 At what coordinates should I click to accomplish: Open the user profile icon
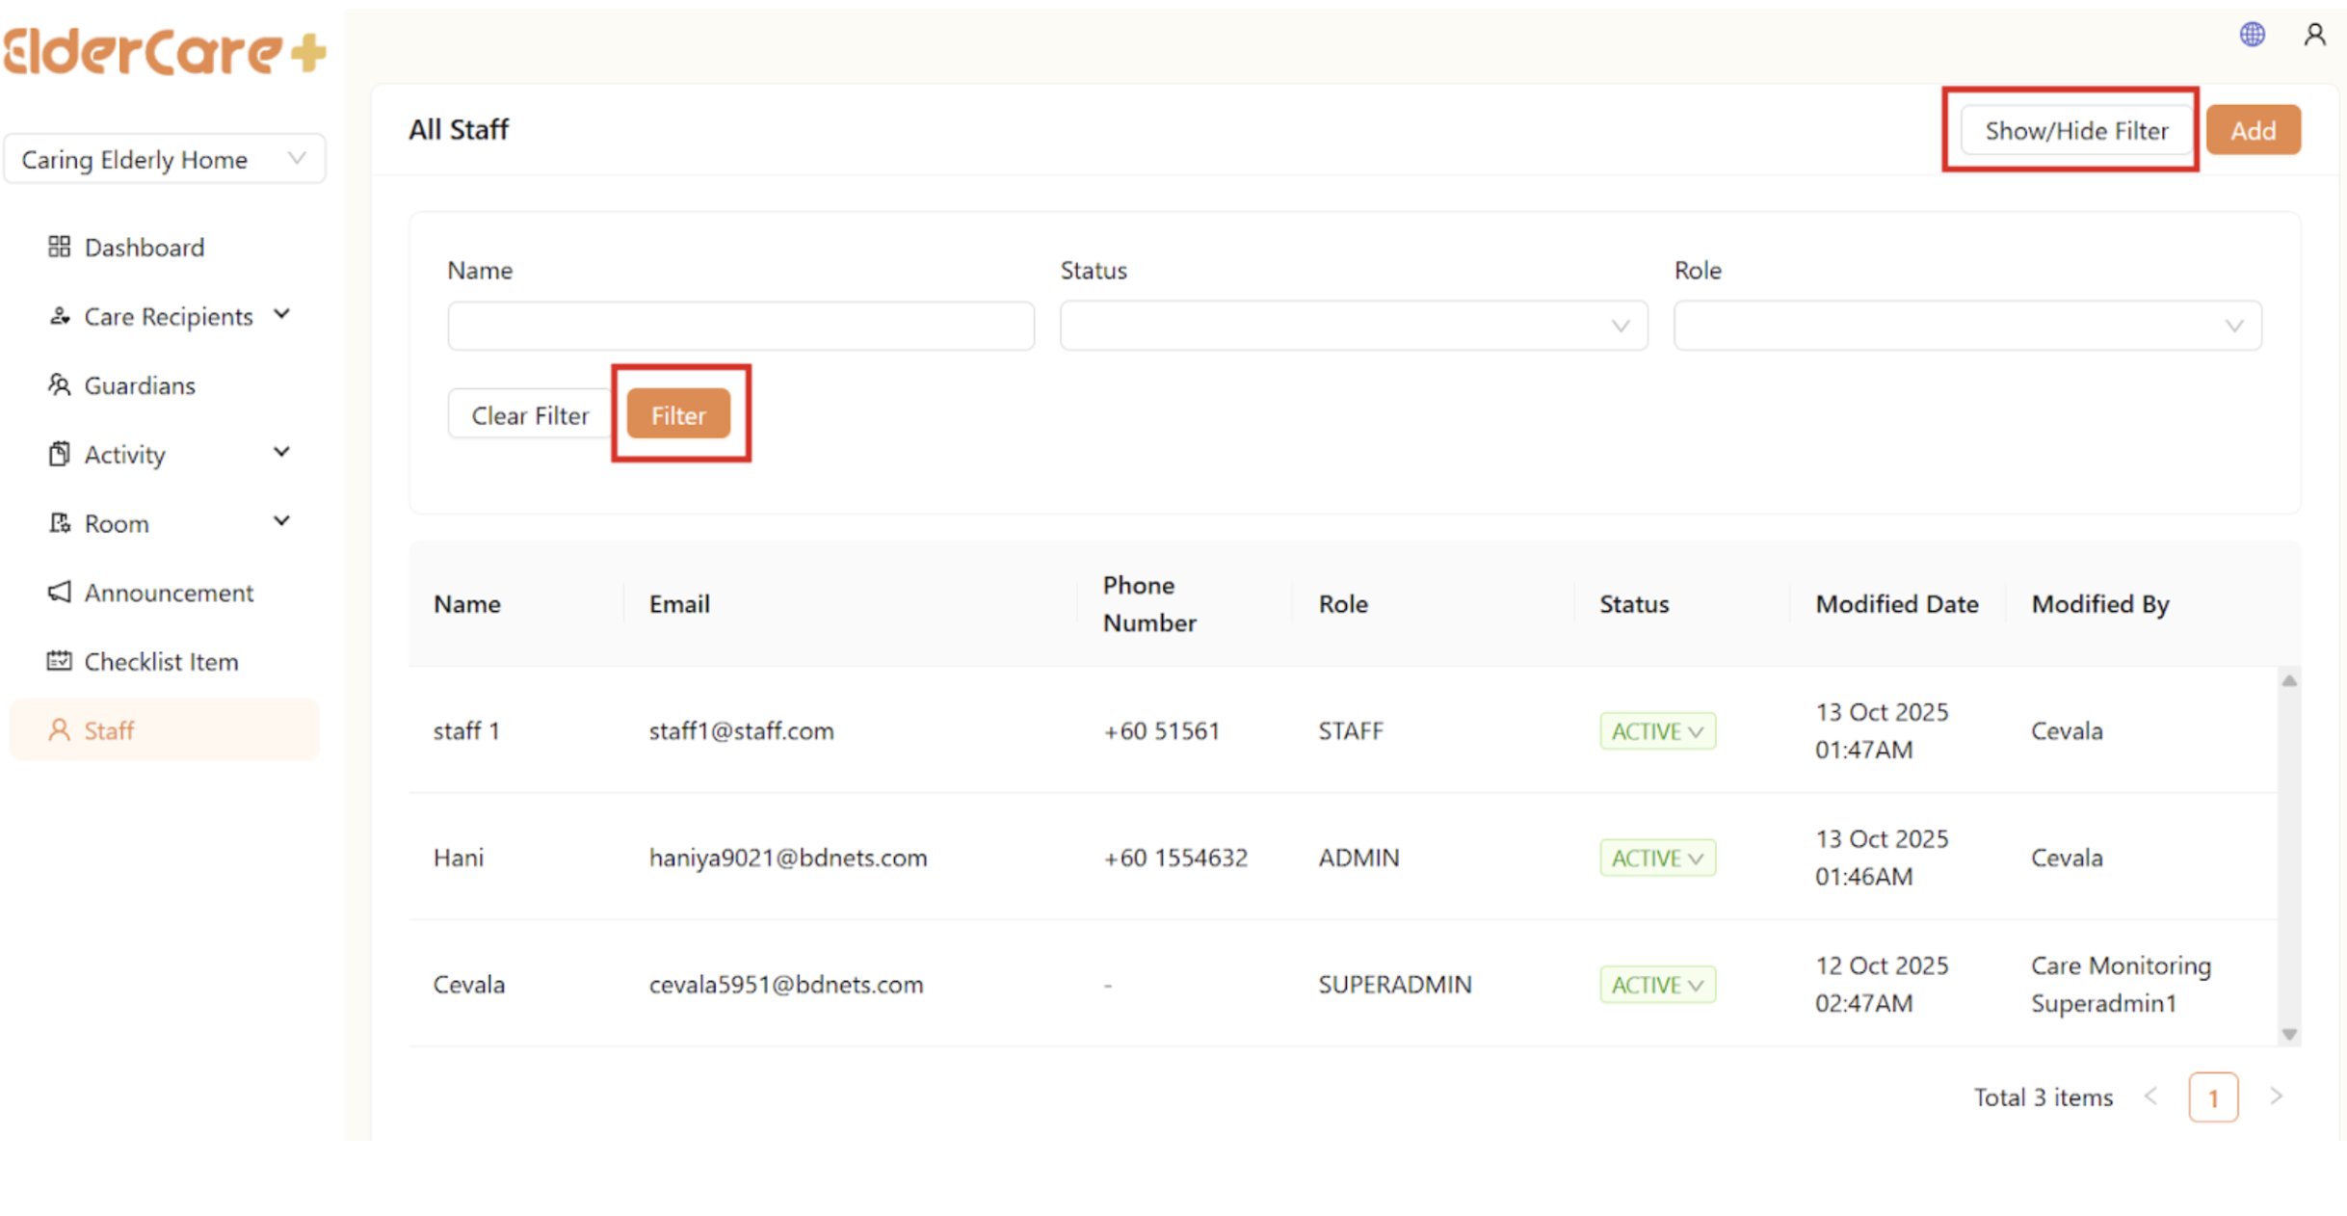(2314, 35)
